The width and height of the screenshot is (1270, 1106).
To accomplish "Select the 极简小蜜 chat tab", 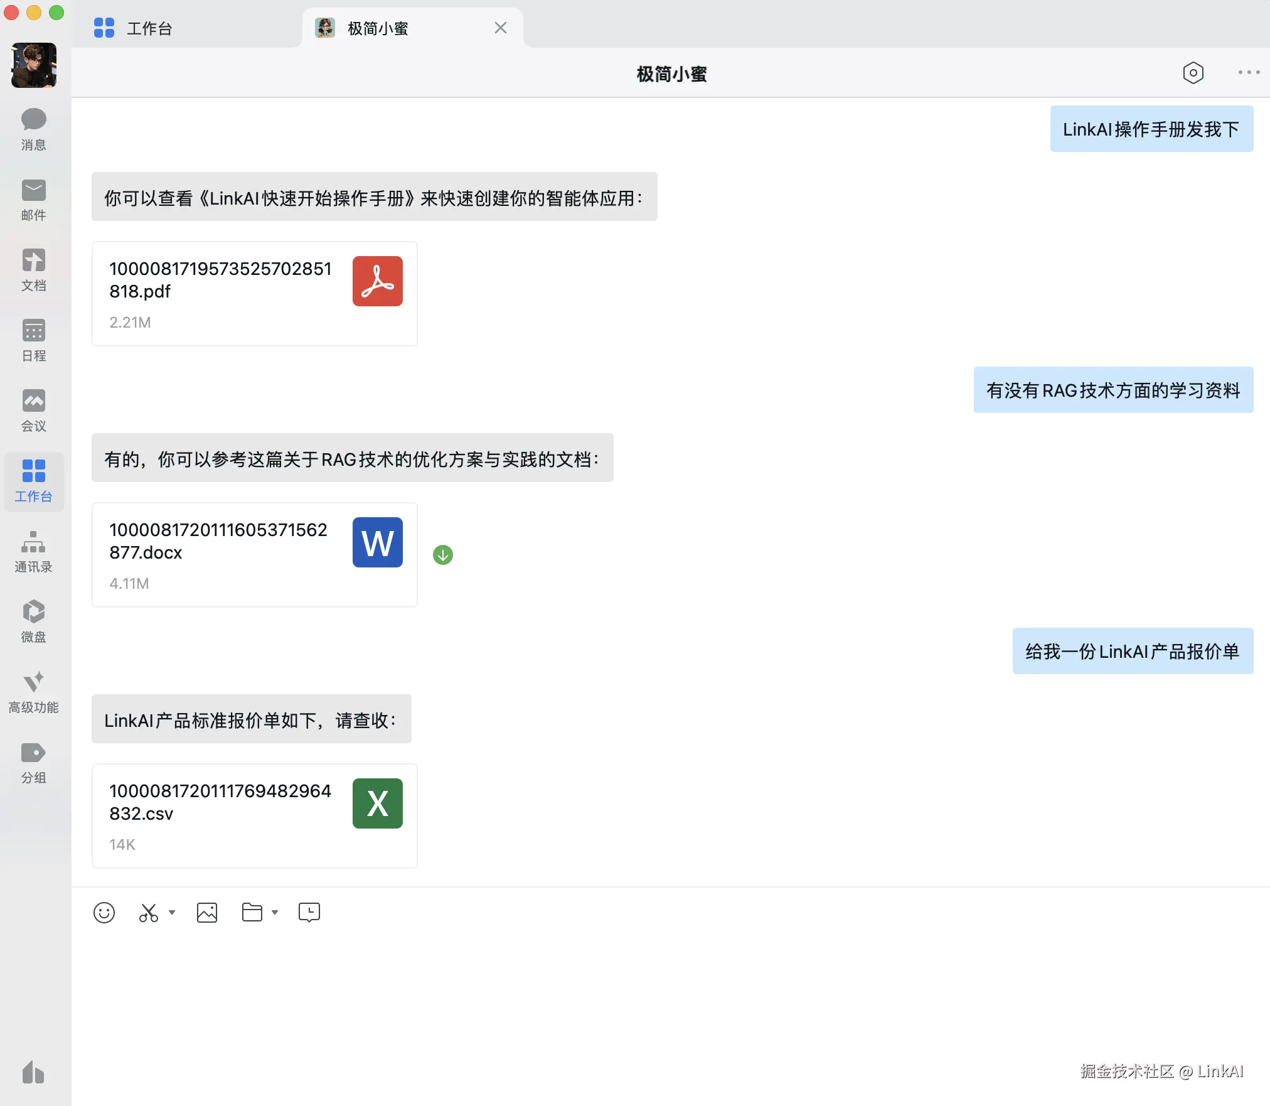I will pos(378,28).
